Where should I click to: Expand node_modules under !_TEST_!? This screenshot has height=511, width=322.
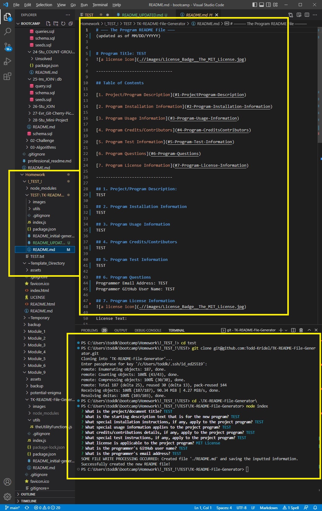pyautogui.click(x=45, y=188)
